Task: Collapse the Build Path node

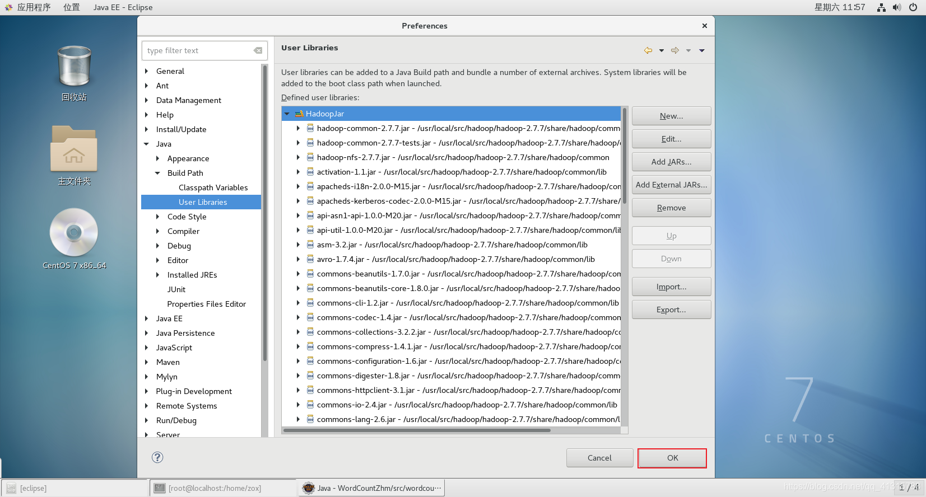Action: pos(158,173)
